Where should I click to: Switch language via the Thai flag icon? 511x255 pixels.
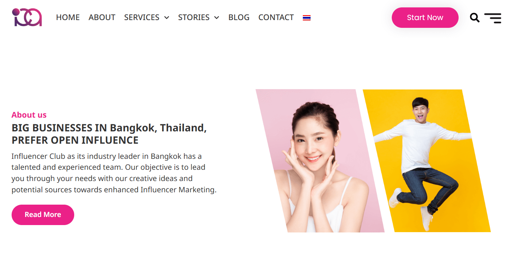click(x=307, y=18)
